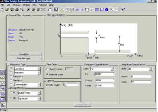
Task: Open the Help menu
Action: point(51,5)
